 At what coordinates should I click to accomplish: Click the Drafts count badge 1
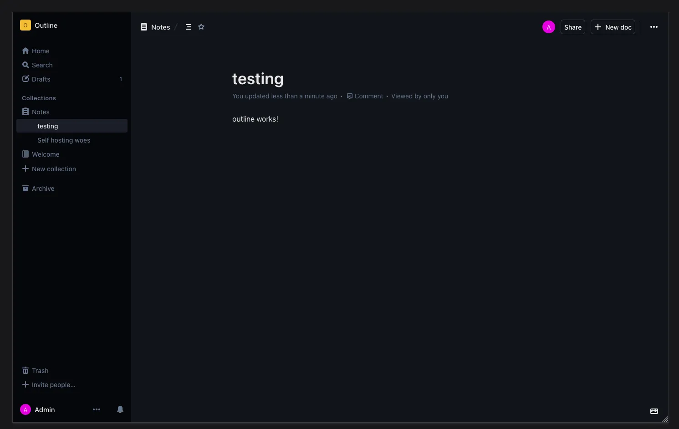point(121,79)
